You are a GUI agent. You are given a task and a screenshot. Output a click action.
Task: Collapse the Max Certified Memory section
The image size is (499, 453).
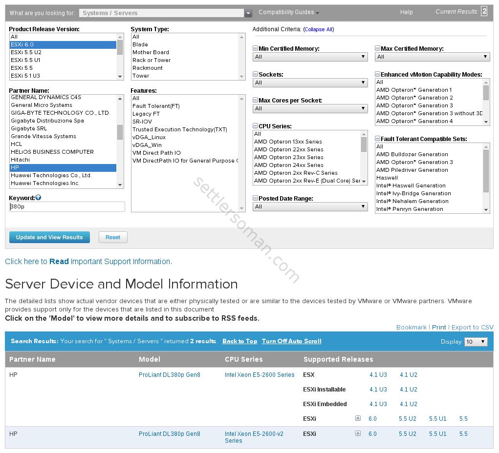pos(377,48)
